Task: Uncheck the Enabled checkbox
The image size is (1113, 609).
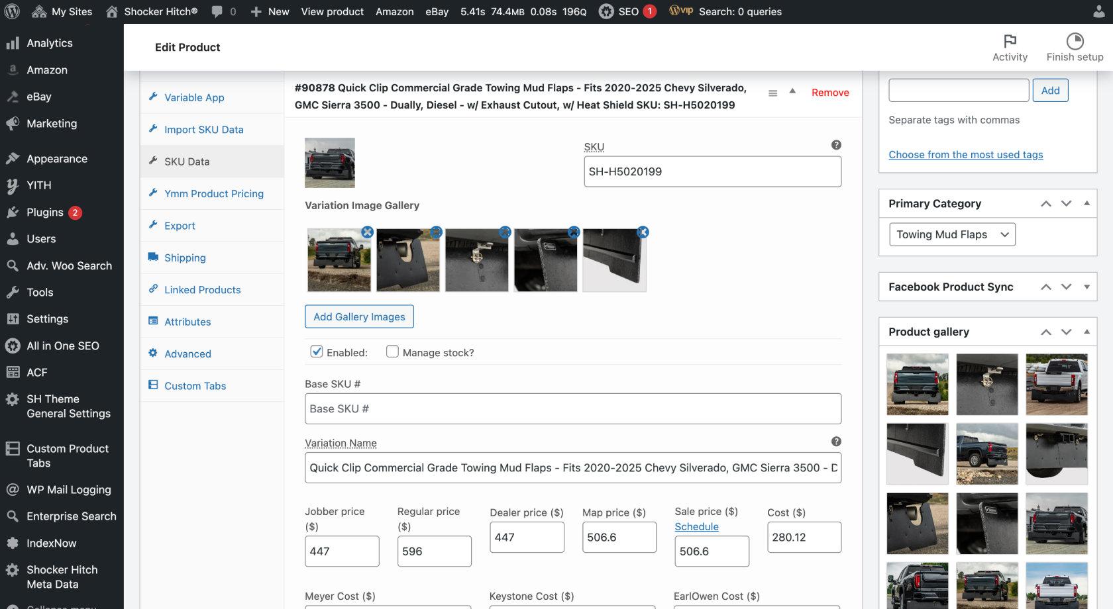Action: pos(317,351)
